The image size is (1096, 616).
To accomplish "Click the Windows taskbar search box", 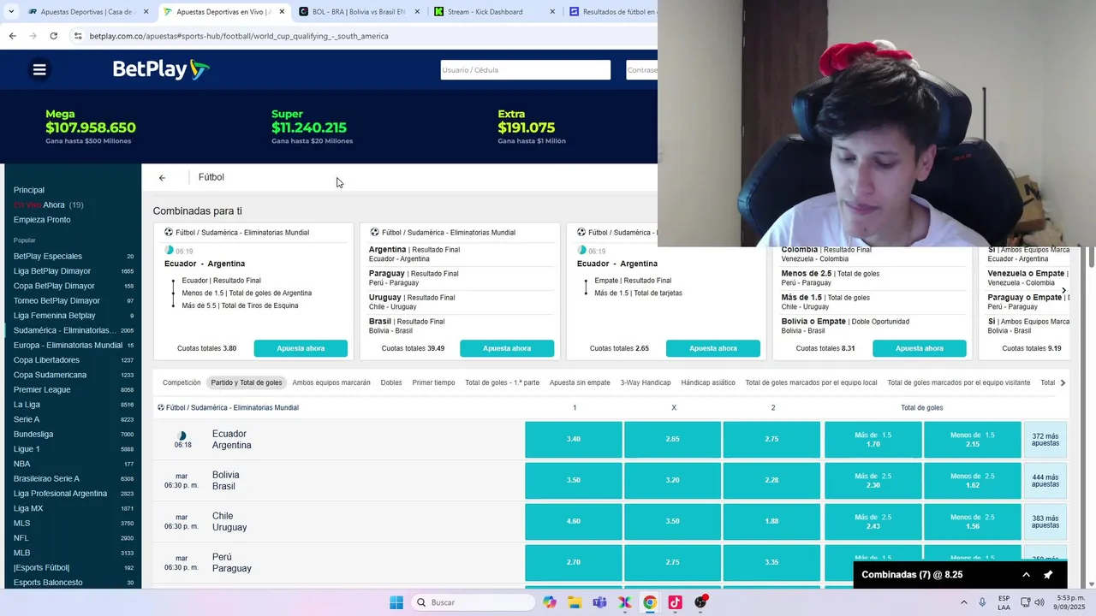I will tap(473, 602).
